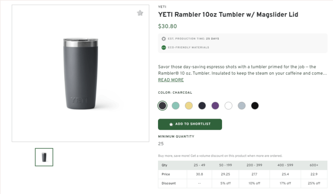Choose the purple color variant
The image size is (333, 194).
click(x=215, y=105)
